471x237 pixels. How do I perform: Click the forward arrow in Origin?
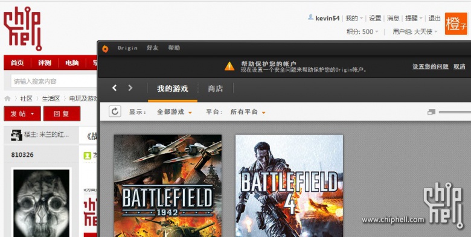click(130, 88)
